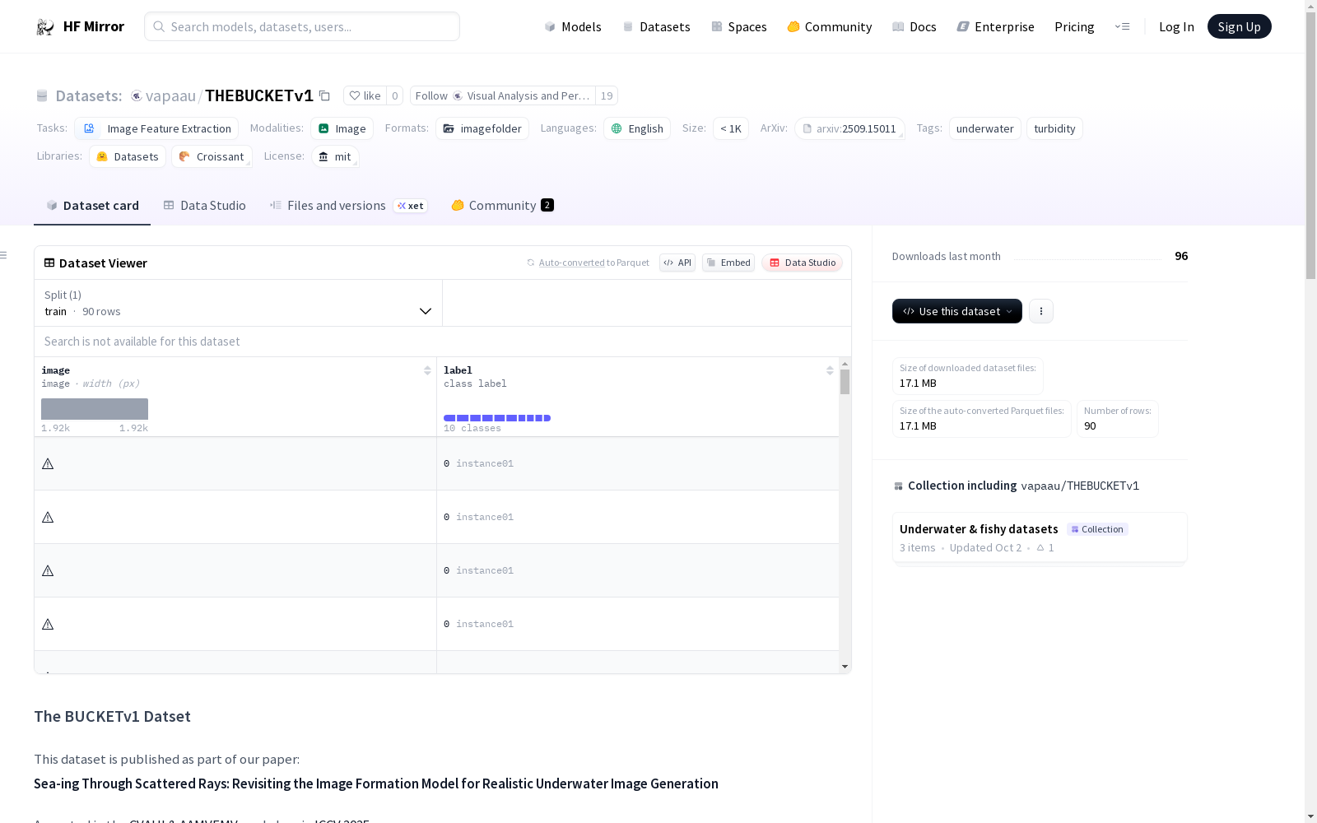The width and height of the screenshot is (1317, 823).
Task: Sort by the label column arrows
Action: pos(830,370)
